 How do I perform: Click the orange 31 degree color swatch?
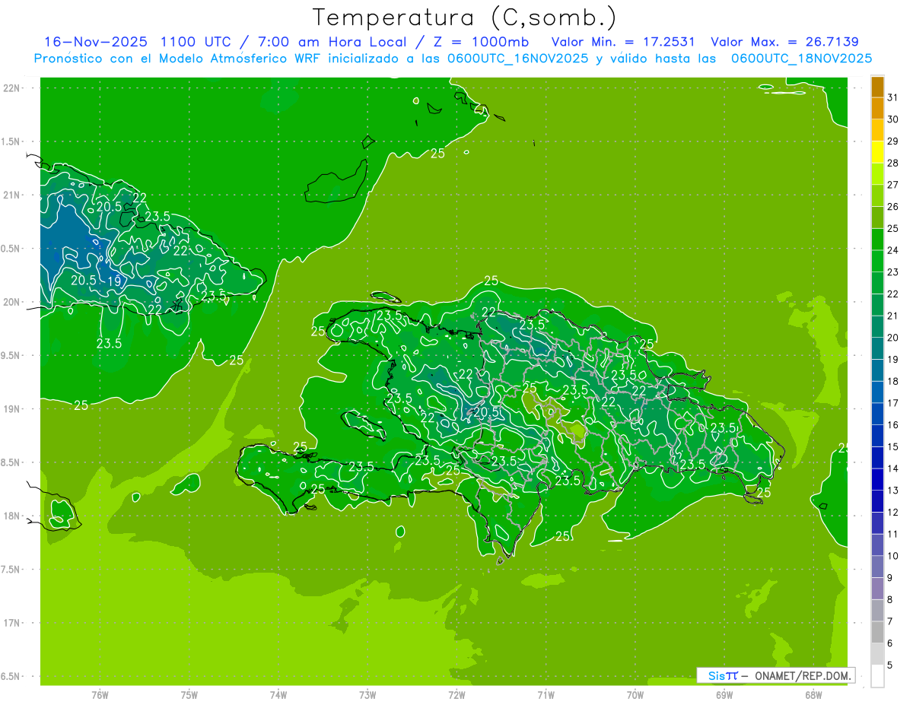click(877, 87)
